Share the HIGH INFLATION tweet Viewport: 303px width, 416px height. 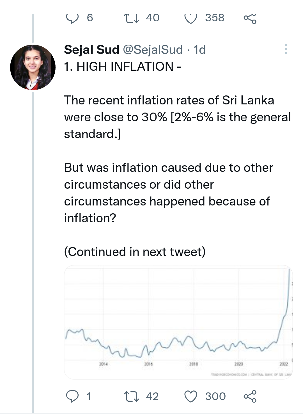pos(250,396)
